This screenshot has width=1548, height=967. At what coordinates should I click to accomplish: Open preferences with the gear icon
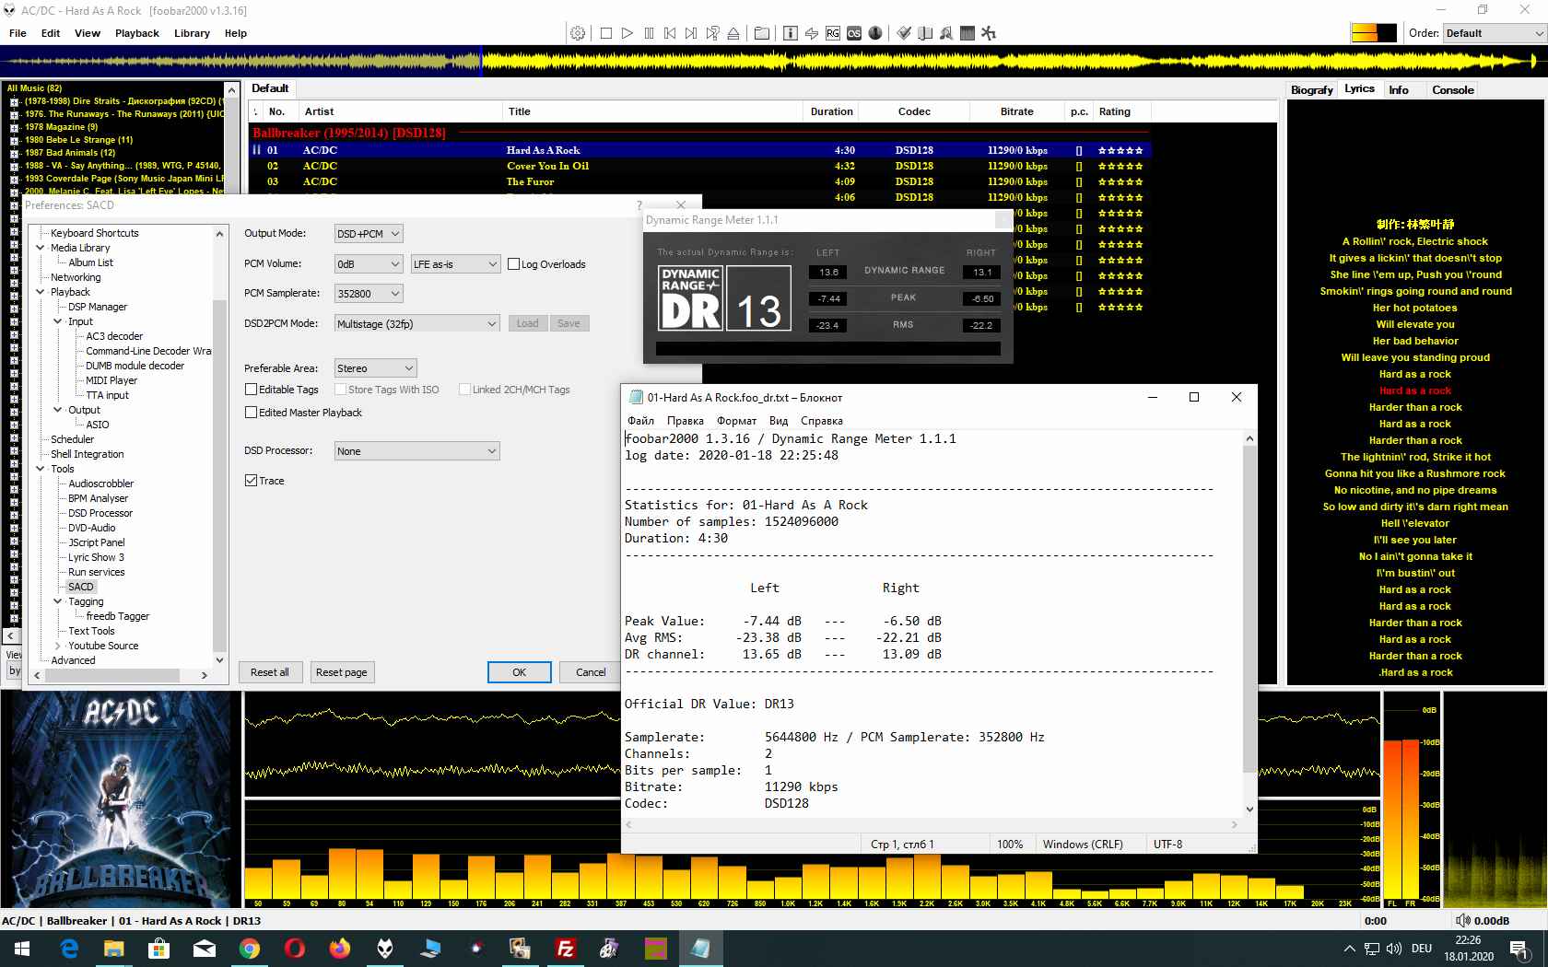(578, 33)
